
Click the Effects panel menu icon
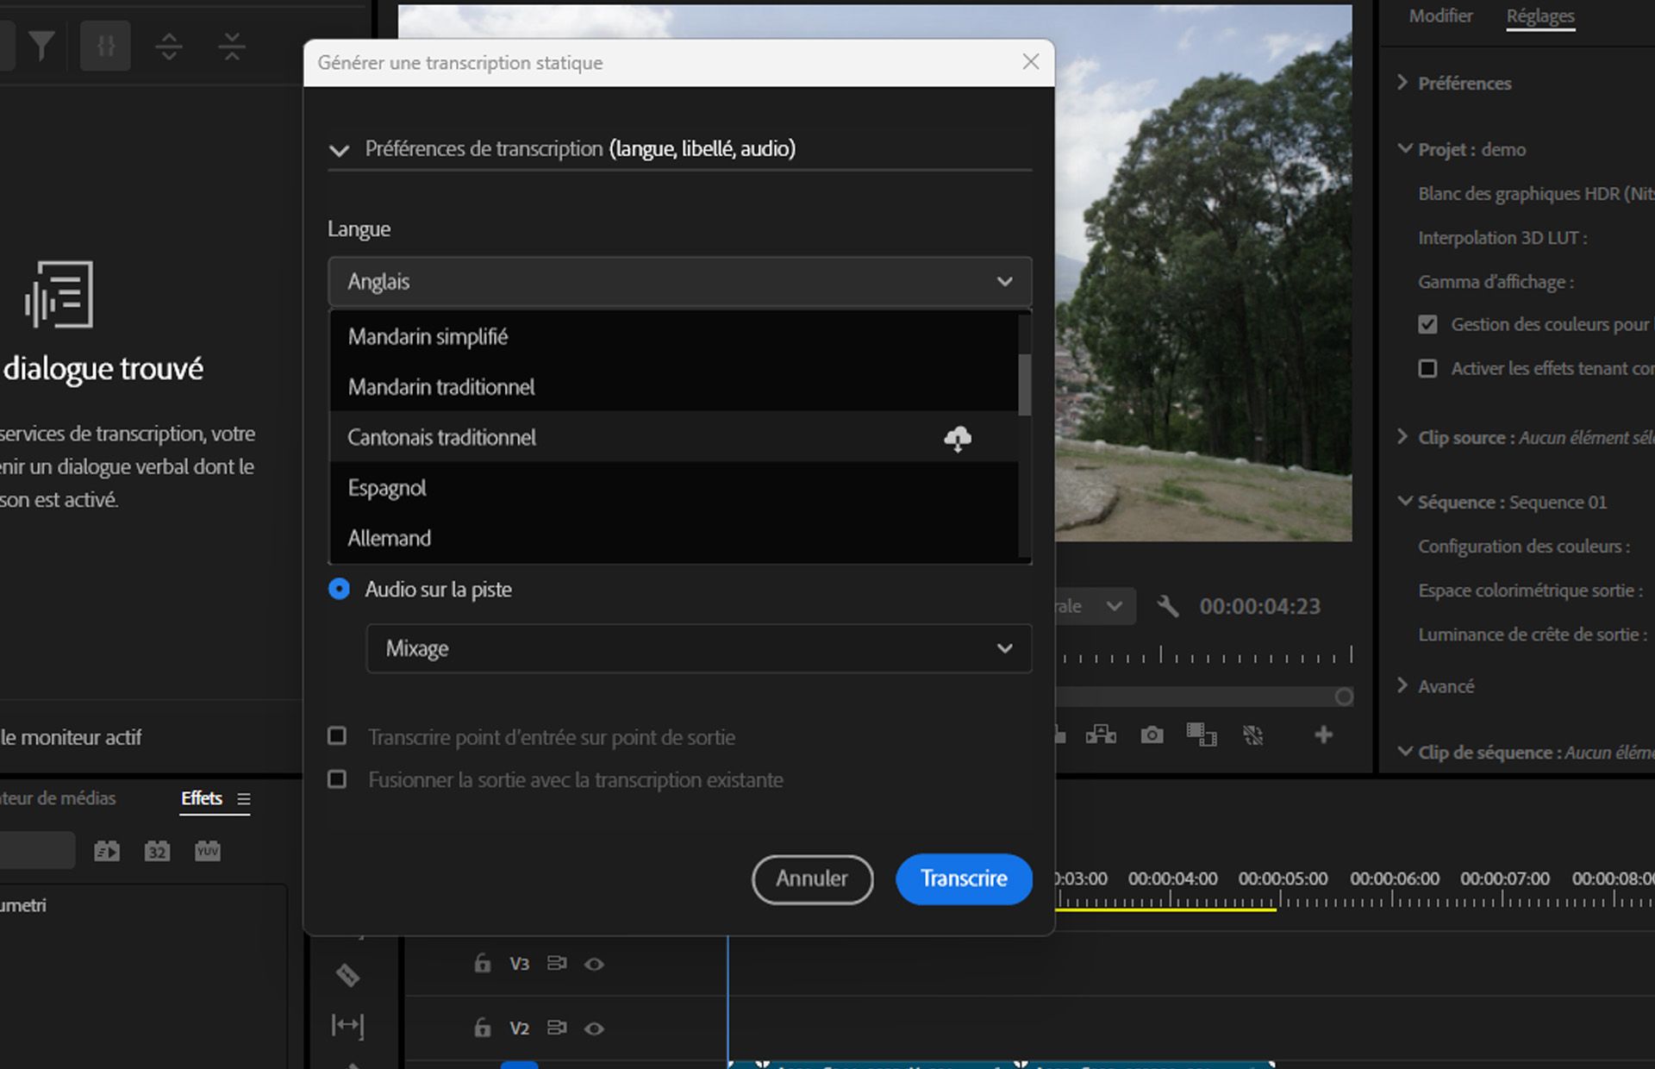pyautogui.click(x=242, y=798)
